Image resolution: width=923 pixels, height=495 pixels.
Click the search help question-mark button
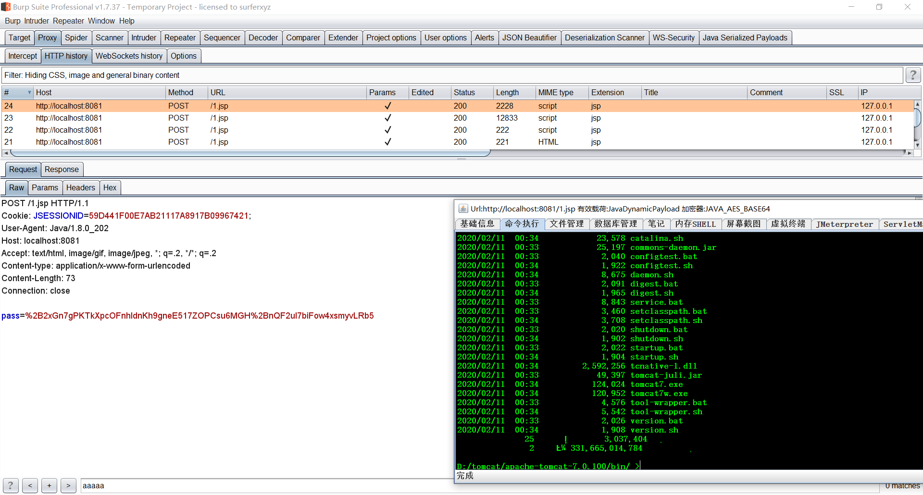point(11,485)
